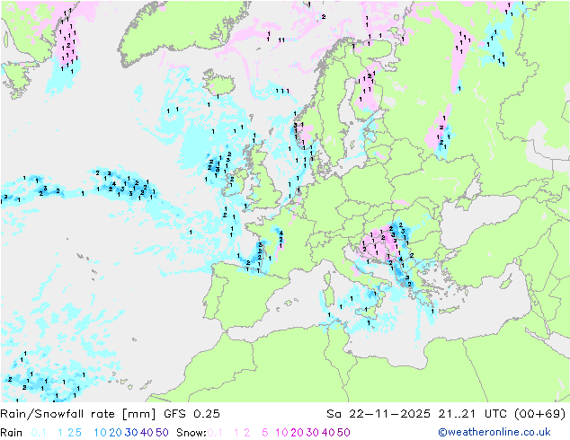This screenshot has width=570, height=440.
Task: Select the Snow legend value 0.1
Action: pyautogui.click(x=215, y=433)
